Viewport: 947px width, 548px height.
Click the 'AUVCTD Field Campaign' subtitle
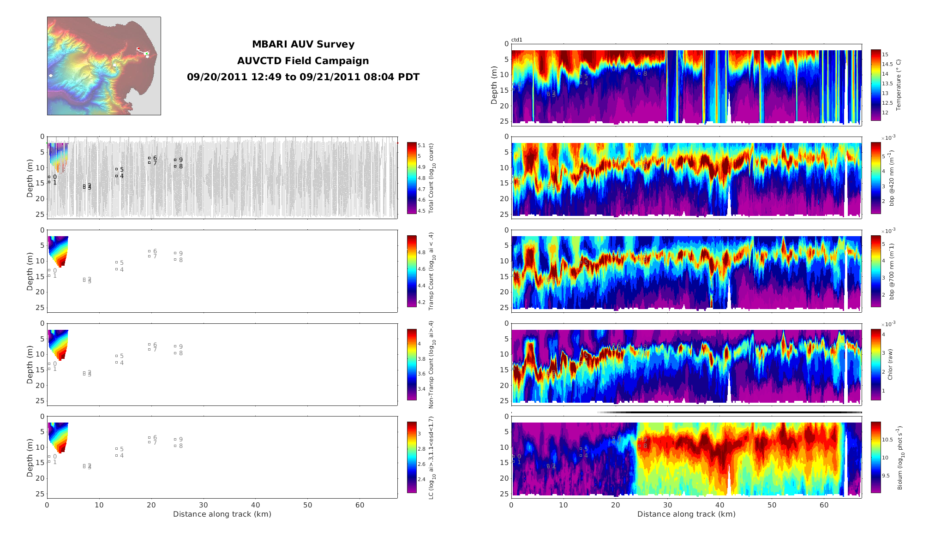coord(303,61)
